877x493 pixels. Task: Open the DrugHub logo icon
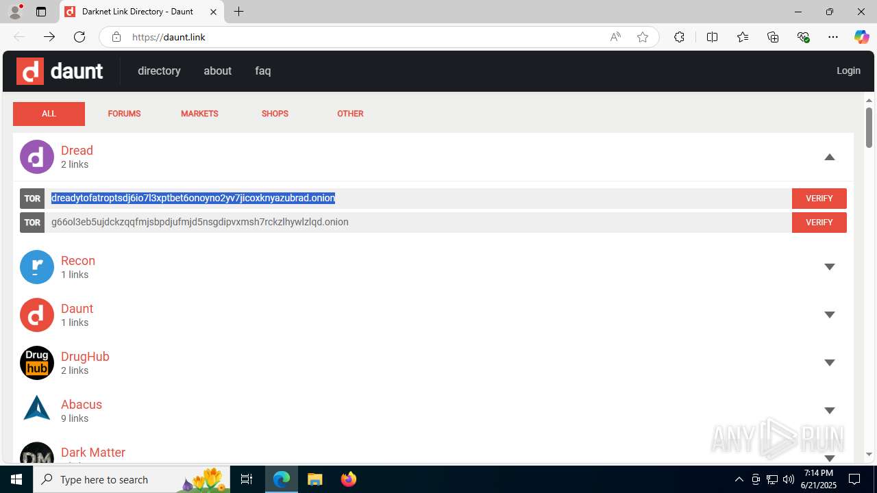click(37, 363)
